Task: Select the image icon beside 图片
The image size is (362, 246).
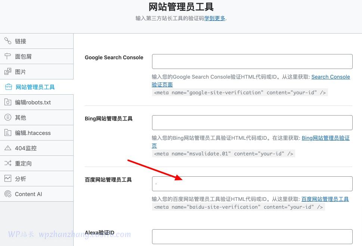Action: click(x=8, y=72)
